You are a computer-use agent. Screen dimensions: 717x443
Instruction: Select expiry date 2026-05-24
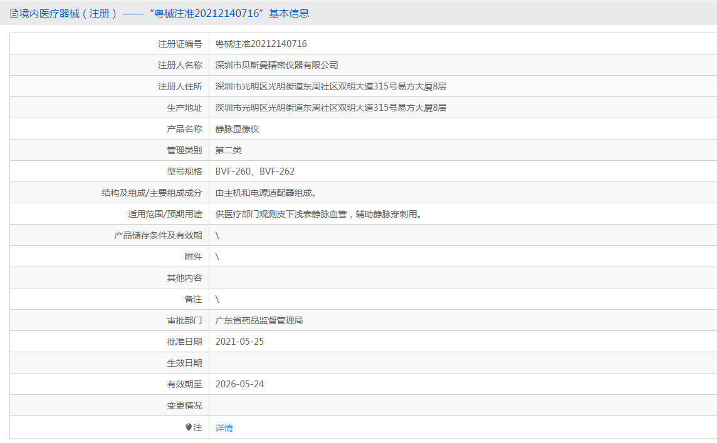239,384
